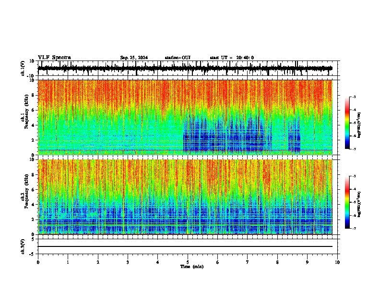Click time axis tick label "9"

pos(307,262)
